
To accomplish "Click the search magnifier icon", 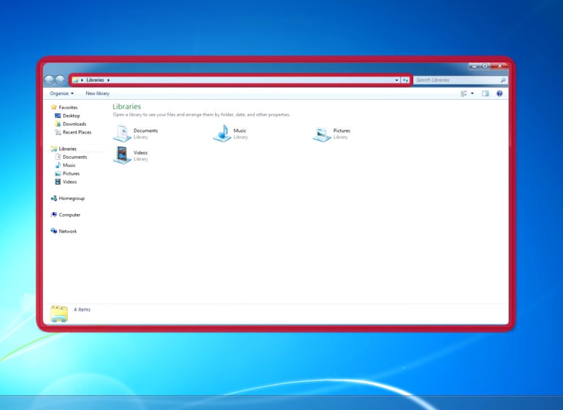I will pos(503,80).
